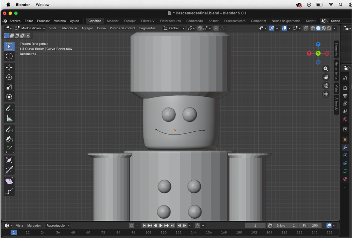Viewport: 353px width, 239px height.
Task: Choose the Rotate tool
Action: click(x=9, y=77)
